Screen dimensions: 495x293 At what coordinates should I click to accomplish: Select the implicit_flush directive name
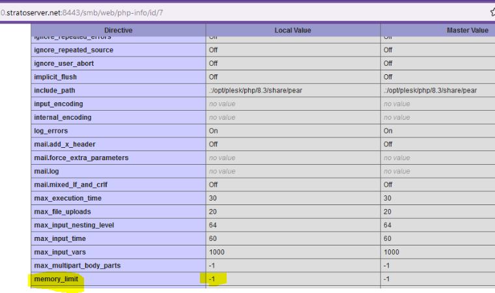point(57,77)
